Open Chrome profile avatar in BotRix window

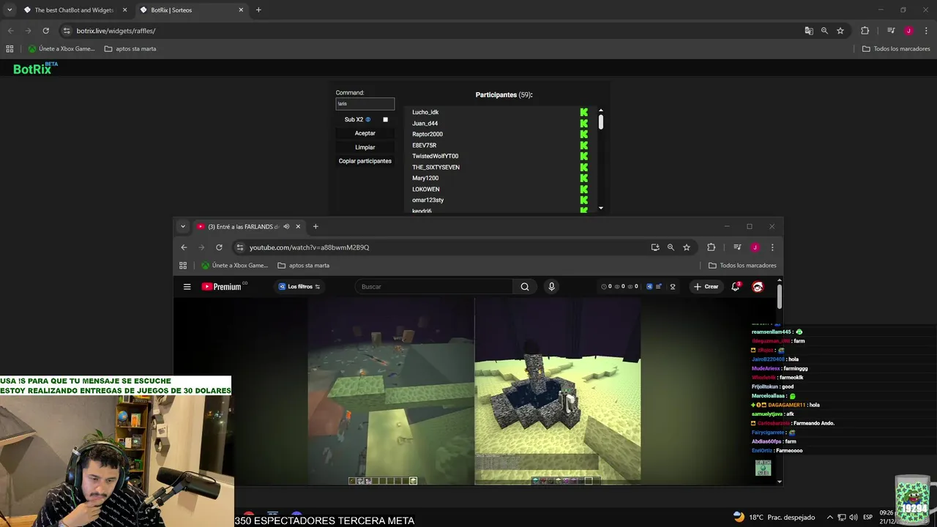(908, 31)
